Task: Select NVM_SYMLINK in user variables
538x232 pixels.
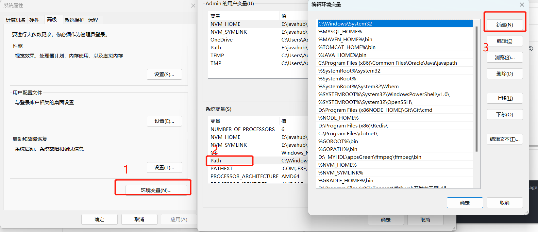Action: pyautogui.click(x=229, y=32)
